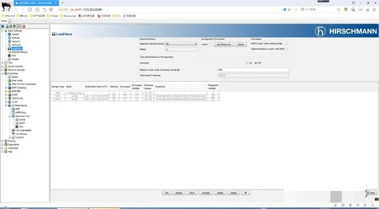Select the Rate Limiter icon under Switching
Viewport: 379px width, 209px height.
tap(9, 80)
